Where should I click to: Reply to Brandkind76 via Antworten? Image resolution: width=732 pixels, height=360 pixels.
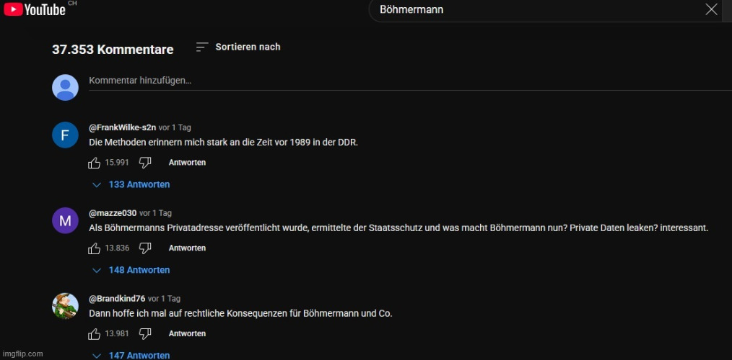point(187,334)
